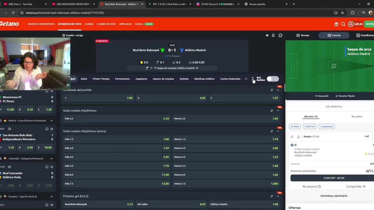
Task: Select the Cancha pitch view tab
Action: click(x=334, y=35)
